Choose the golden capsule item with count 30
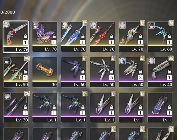The width and height of the screenshot is (177, 140). point(45,72)
